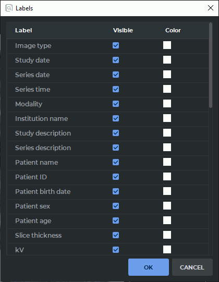The height and width of the screenshot is (282, 219).
Task: Toggle Visible checkbox for Patient name
Action: (116, 162)
